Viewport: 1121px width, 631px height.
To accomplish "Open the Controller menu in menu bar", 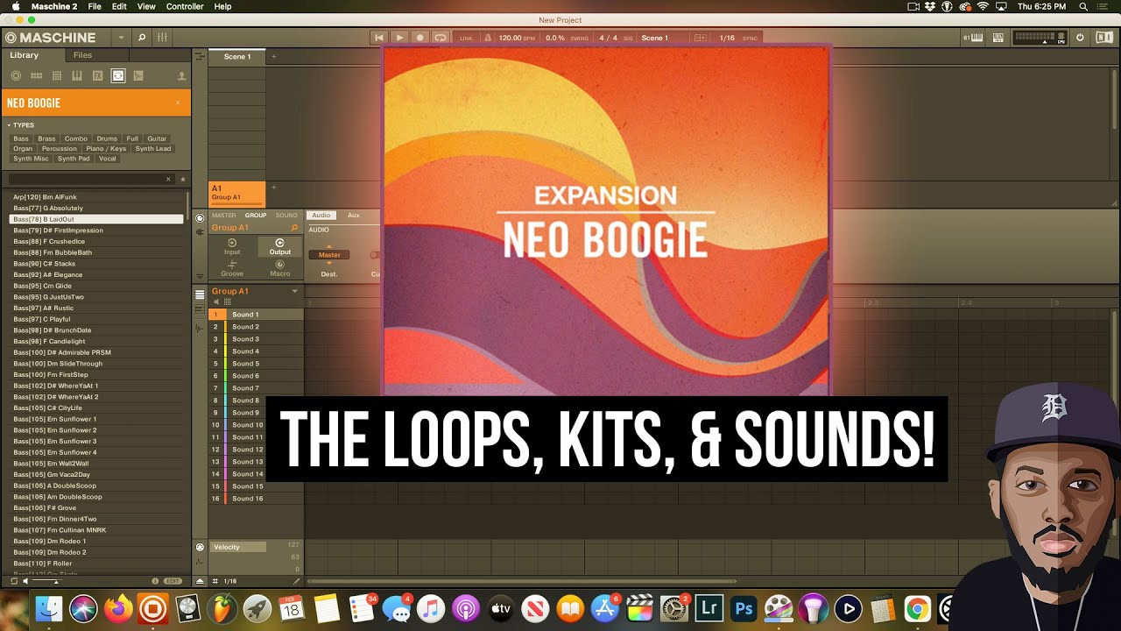I will [x=185, y=6].
